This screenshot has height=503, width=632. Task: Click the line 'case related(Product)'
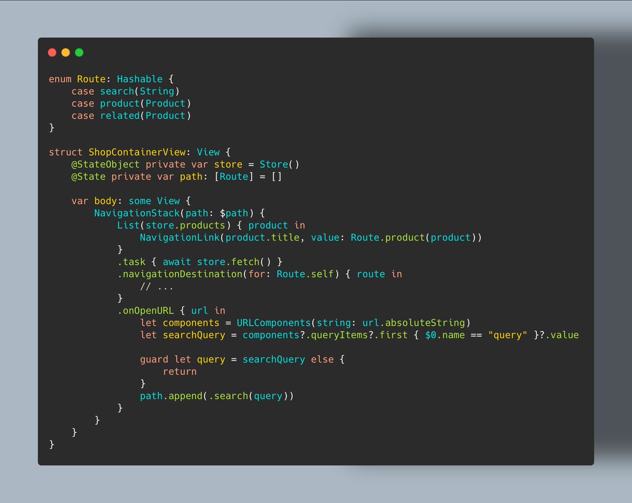pyautogui.click(x=131, y=116)
